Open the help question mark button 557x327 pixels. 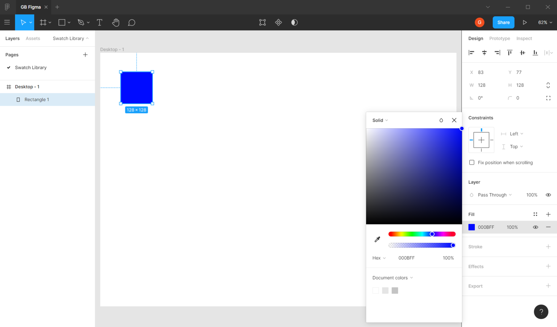tap(541, 312)
